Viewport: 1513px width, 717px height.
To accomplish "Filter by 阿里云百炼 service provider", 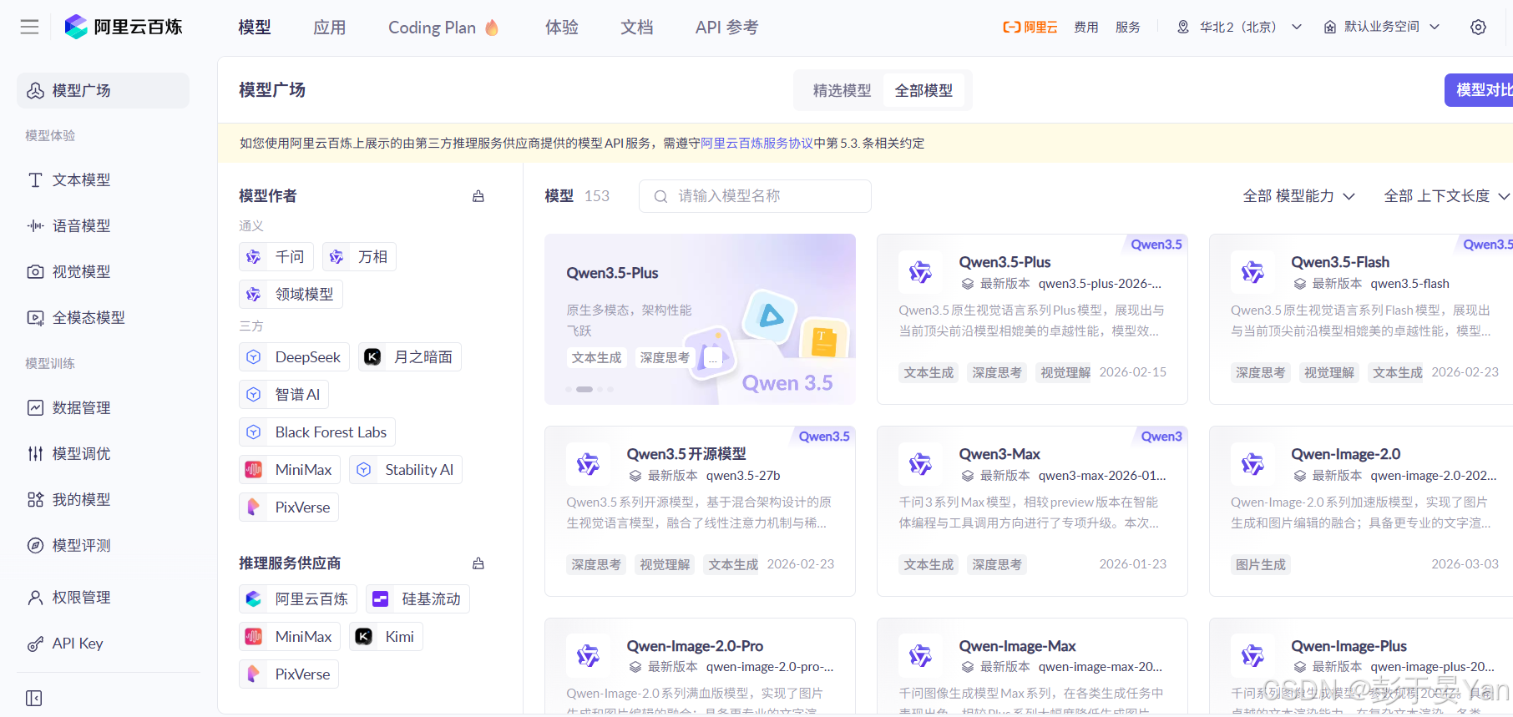I will pos(298,598).
